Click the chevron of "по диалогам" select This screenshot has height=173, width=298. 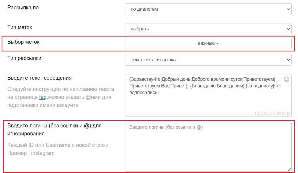click(288, 9)
